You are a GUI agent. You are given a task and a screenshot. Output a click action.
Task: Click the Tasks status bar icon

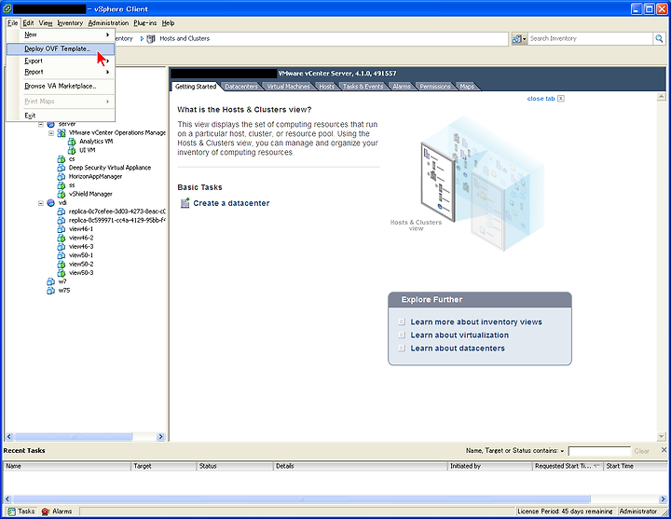[11, 512]
